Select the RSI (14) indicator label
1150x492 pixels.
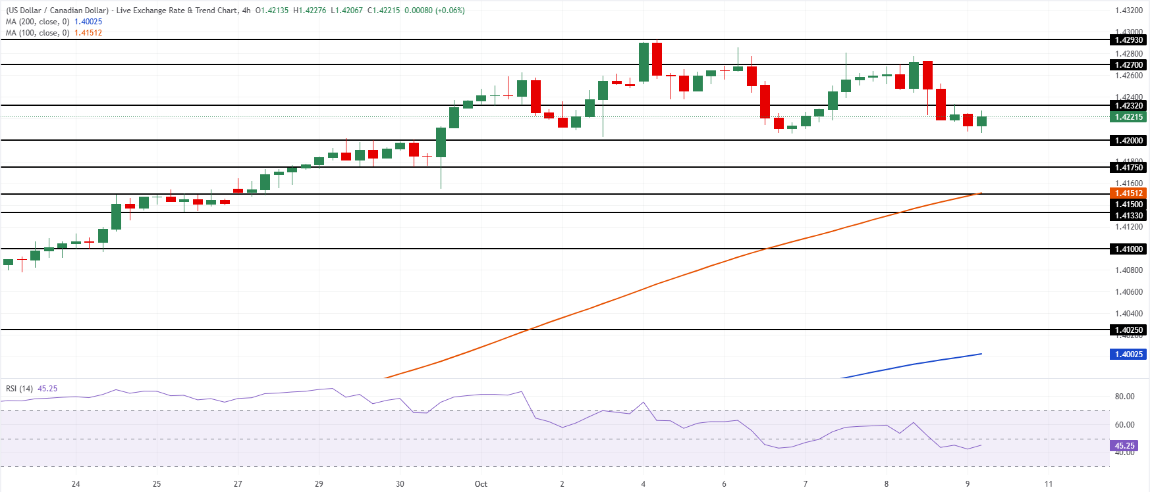19,389
